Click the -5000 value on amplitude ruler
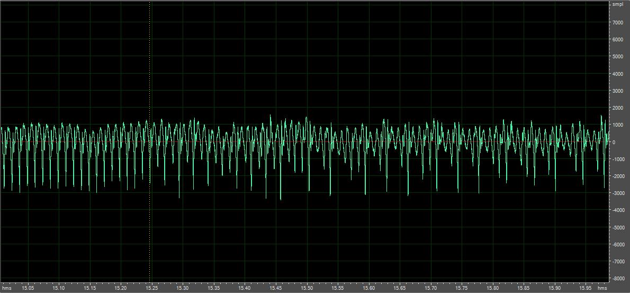The width and height of the screenshot is (630, 293). coord(618,227)
